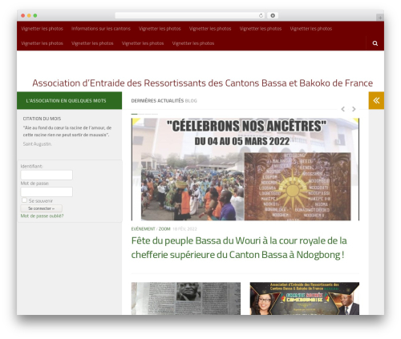Viewport: 401px width, 339px height.
Task: Click the site title Association d'Entraide des Ressortissants
Action: pos(202,83)
